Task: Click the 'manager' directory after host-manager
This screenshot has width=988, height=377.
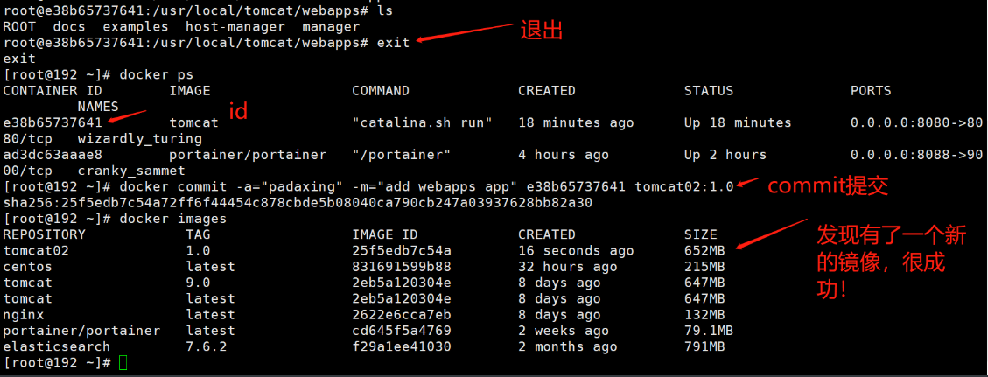Action: pos(331,27)
